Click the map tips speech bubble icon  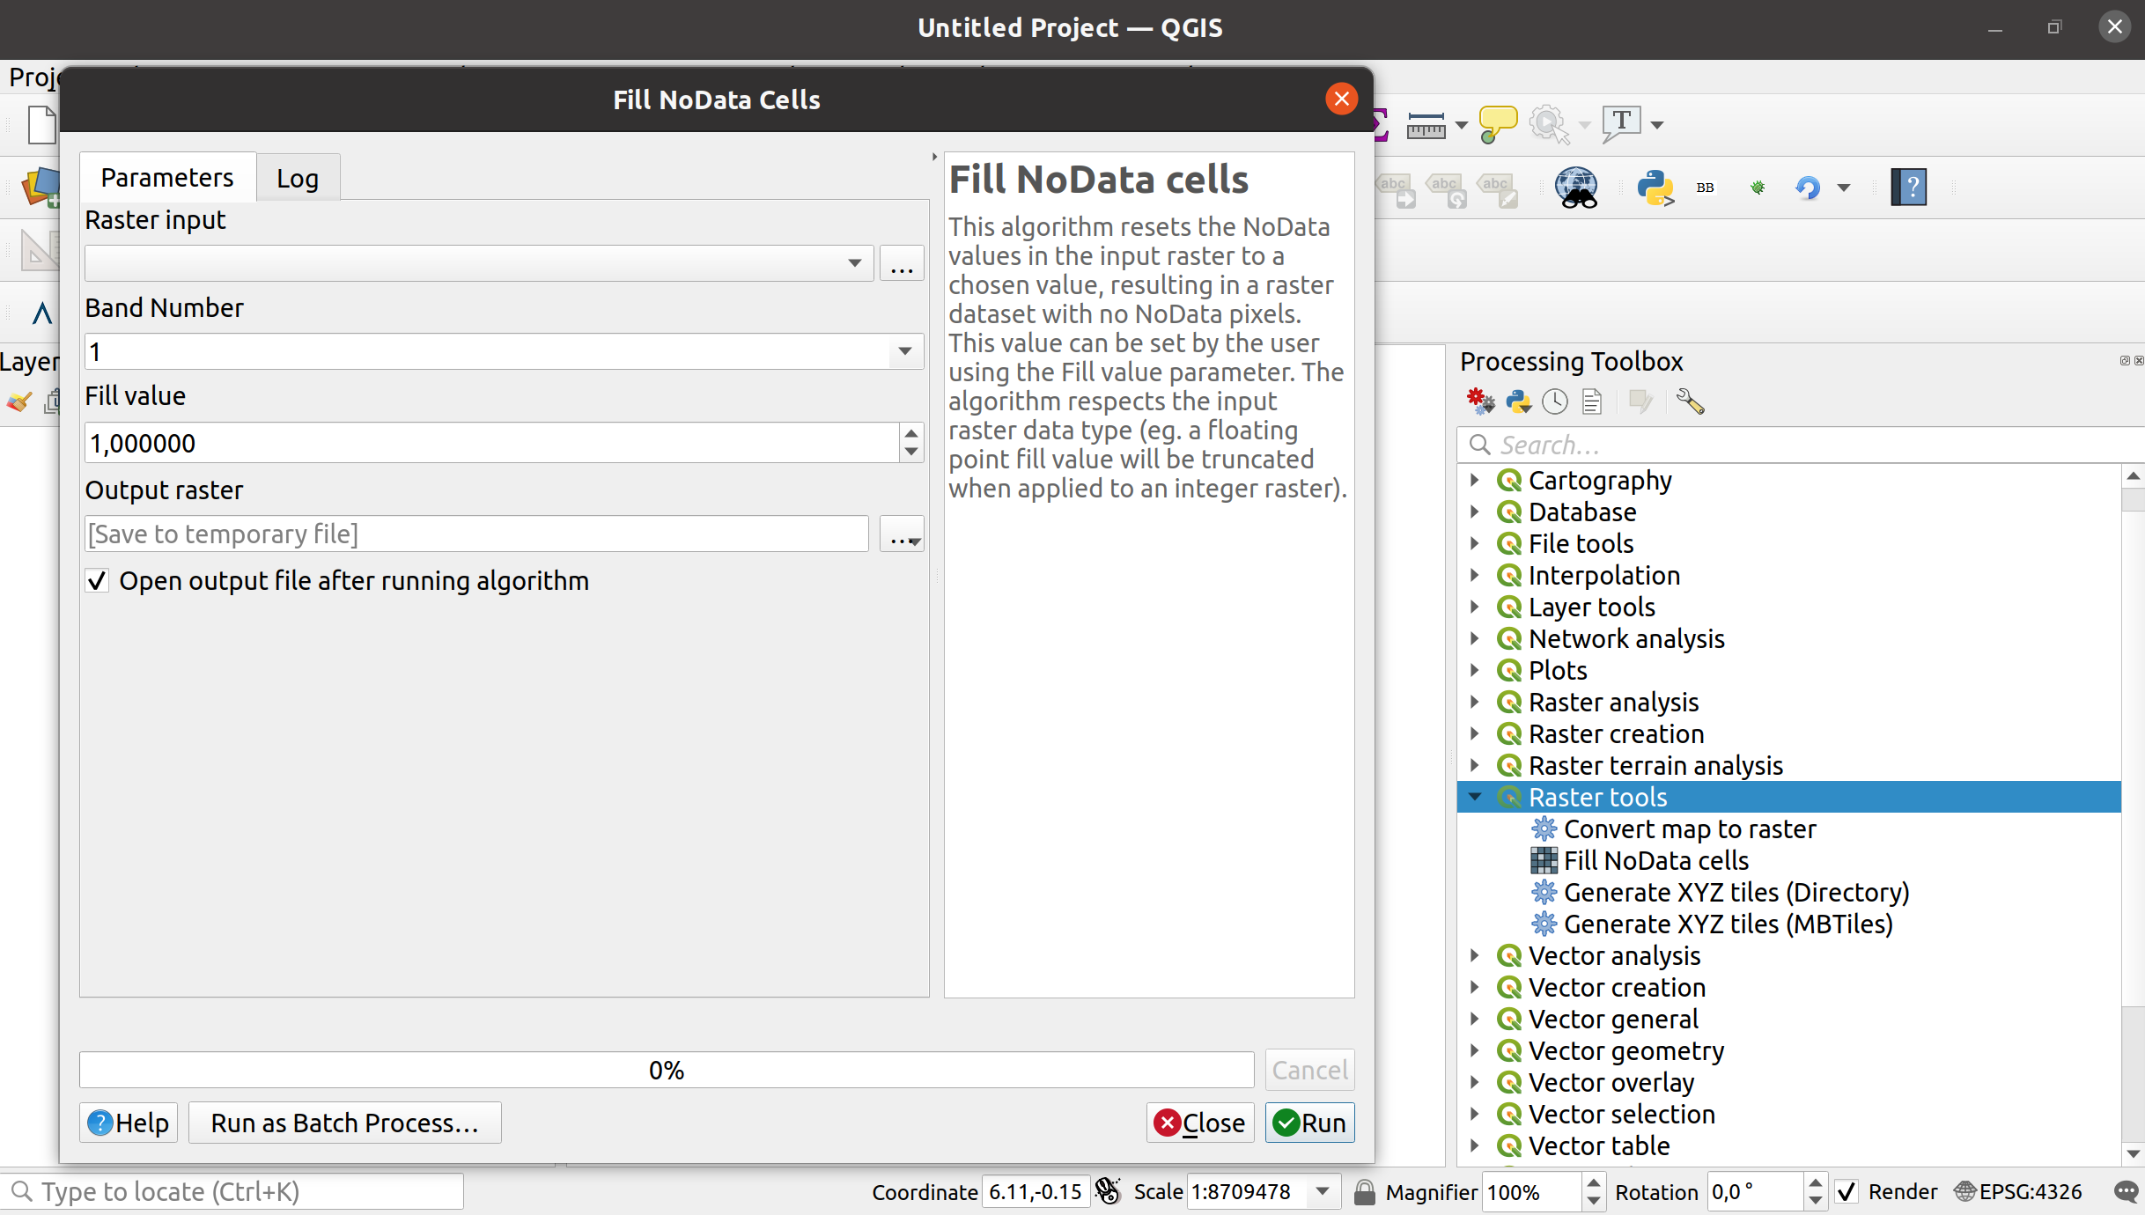1498,123
